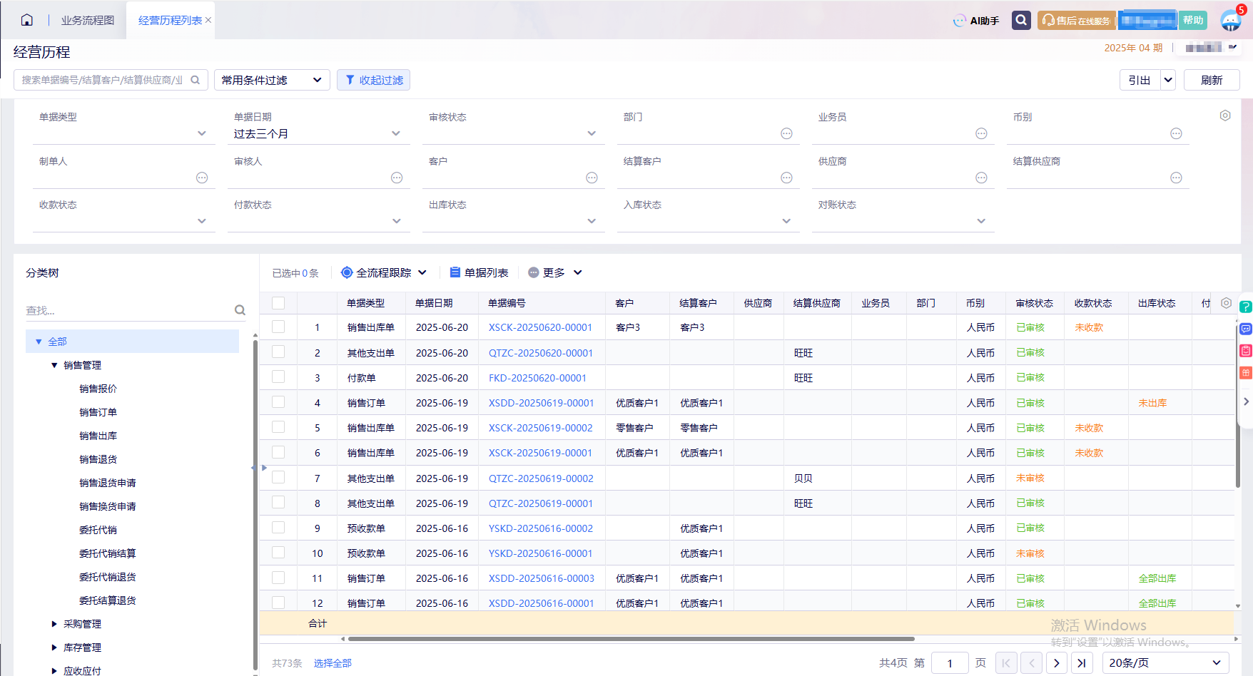Screen dimensions: 1253x676
Task: Click the 收起过滤 button
Action: click(373, 80)
